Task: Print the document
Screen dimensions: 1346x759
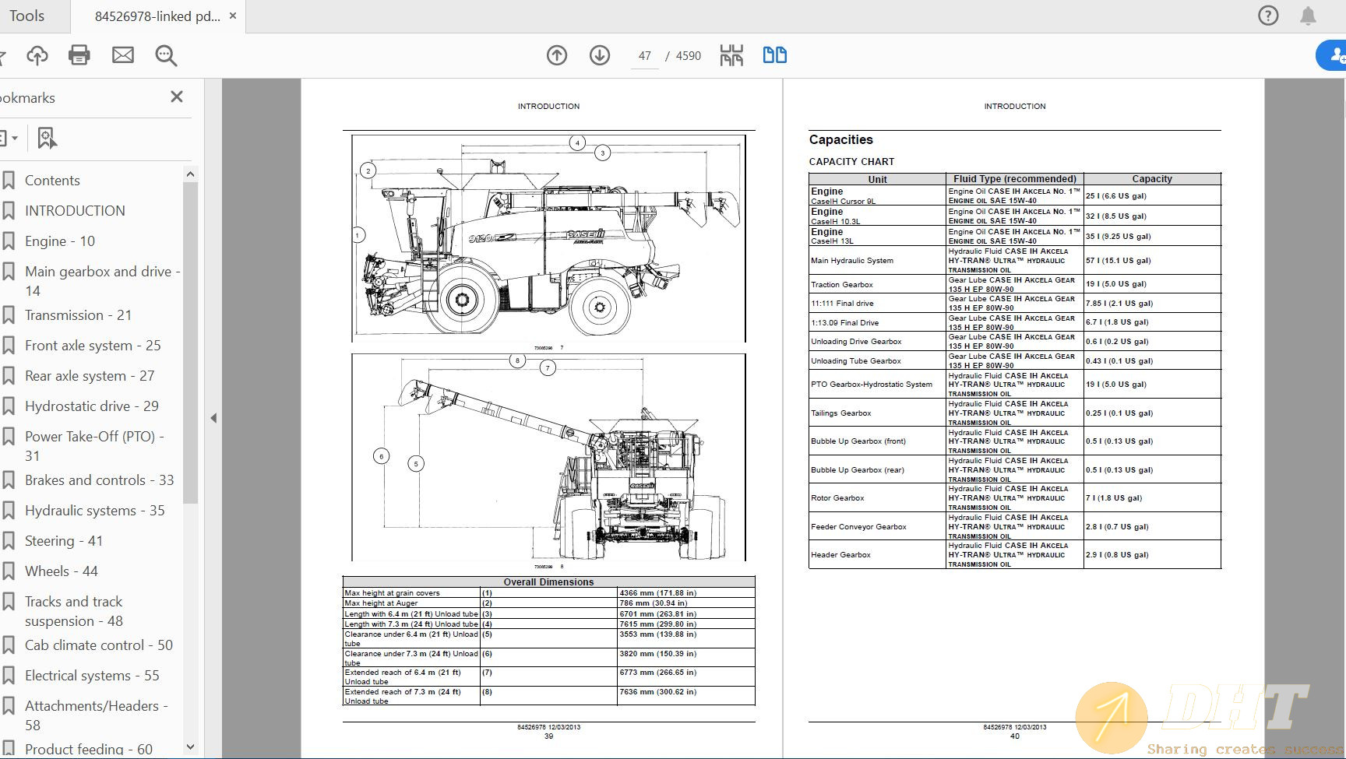Action: pos(79,55)
